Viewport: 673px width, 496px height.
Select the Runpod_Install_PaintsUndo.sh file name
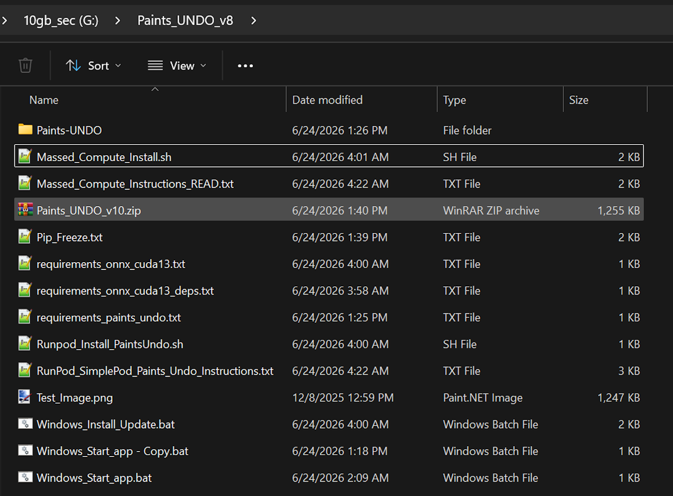110,344
